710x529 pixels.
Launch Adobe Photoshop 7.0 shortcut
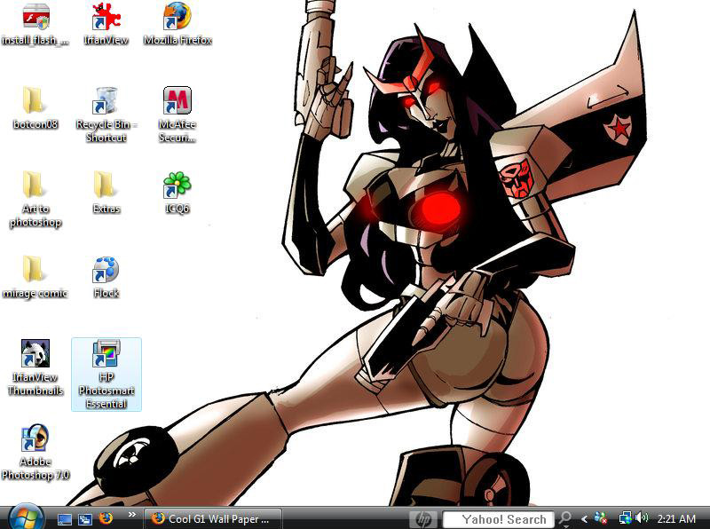click(35, 452)
